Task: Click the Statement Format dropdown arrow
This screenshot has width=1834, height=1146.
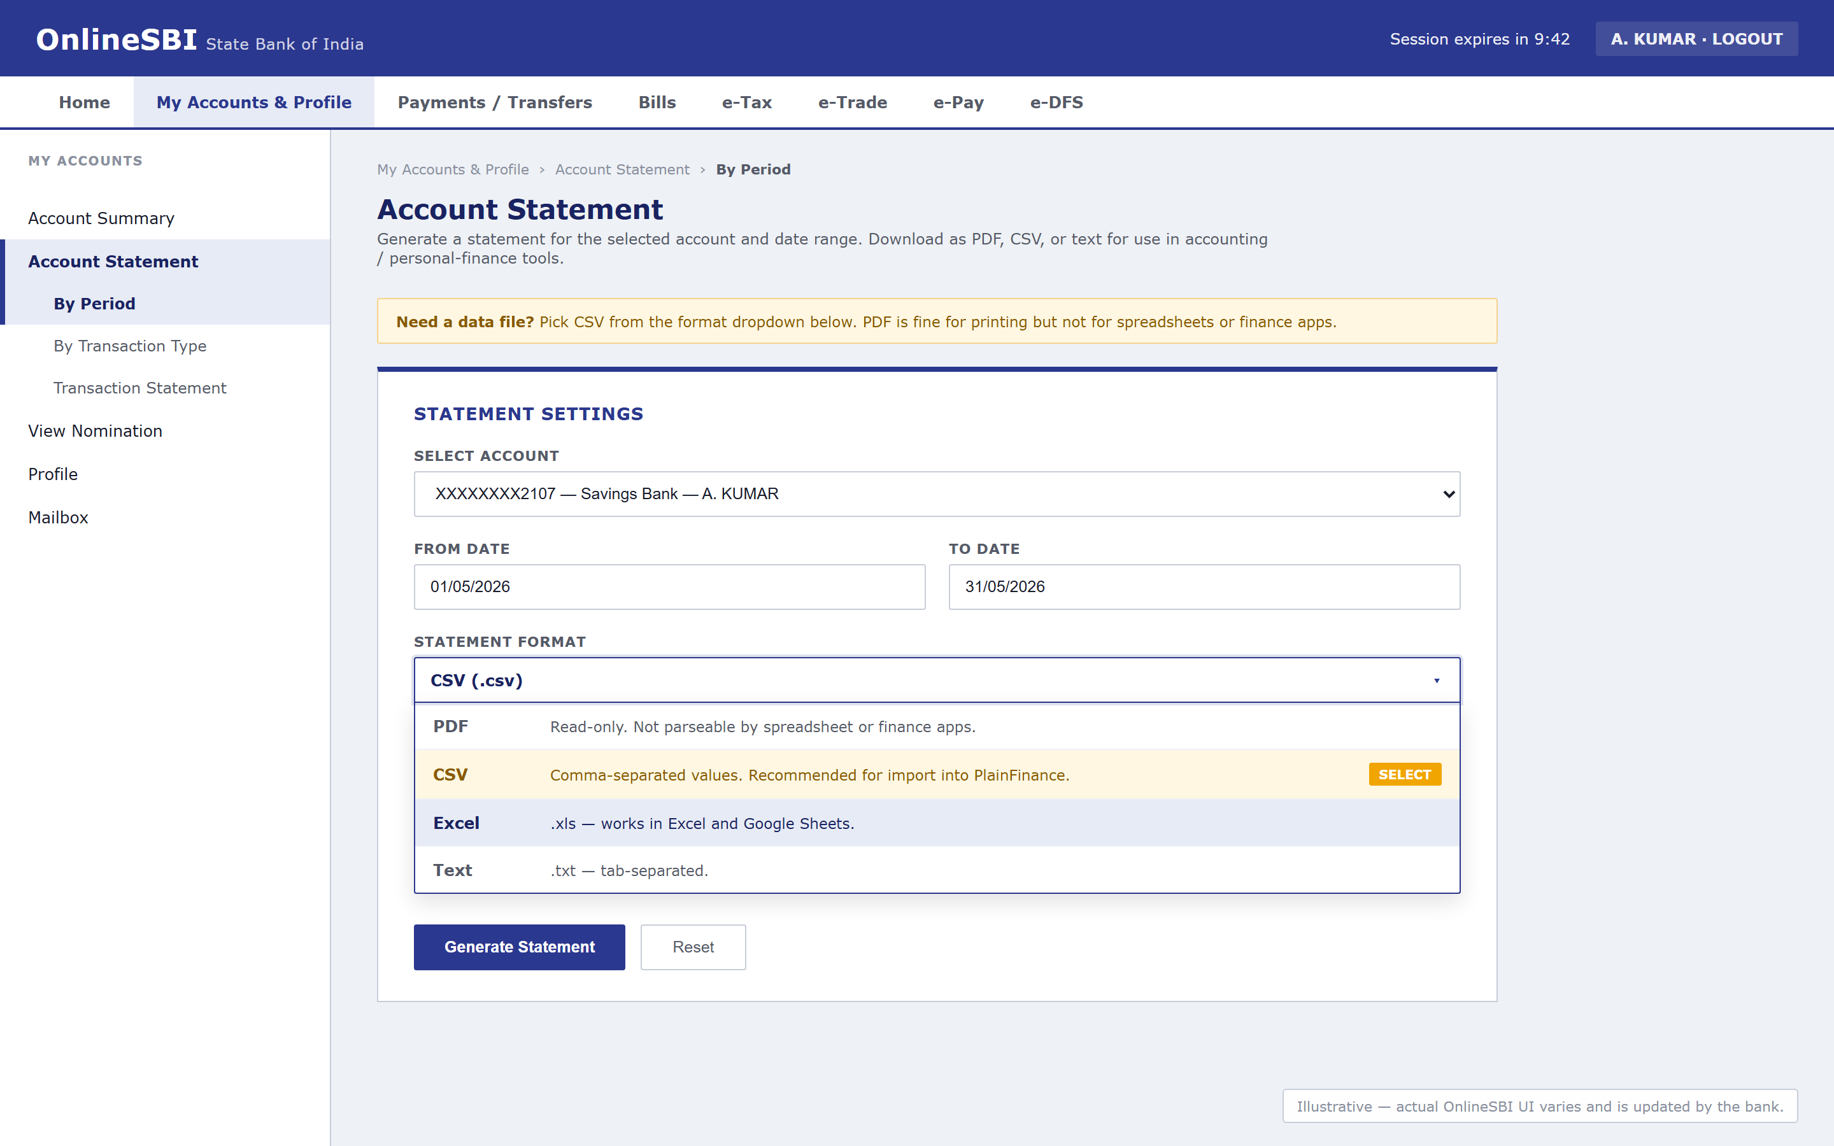Action: click(x=1436, y=681)
